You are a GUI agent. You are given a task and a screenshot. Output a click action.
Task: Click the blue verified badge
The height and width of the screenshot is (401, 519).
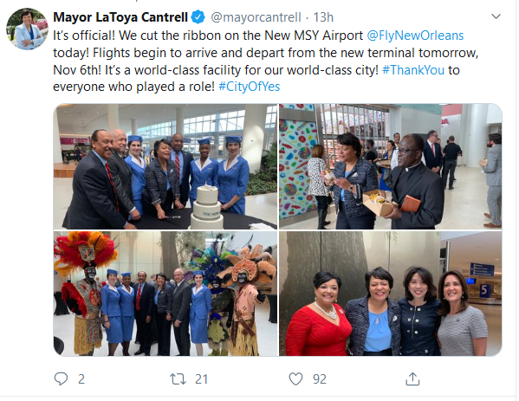[198, 17]
